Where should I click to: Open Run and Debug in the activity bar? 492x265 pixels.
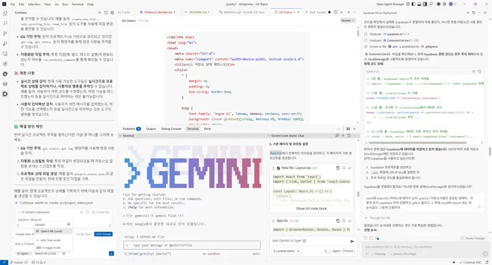click(5, 44)
